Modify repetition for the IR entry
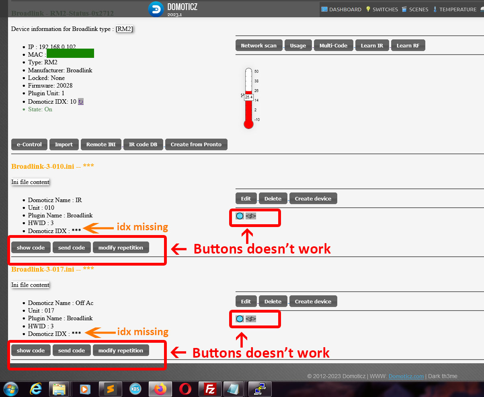Screen dimensions: 484x397 pos(121,248)
